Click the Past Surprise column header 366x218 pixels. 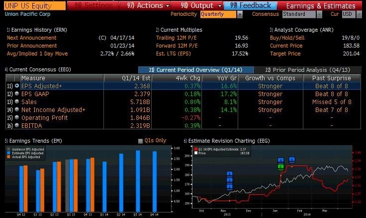pyautogui.click(x=332, y=78)
